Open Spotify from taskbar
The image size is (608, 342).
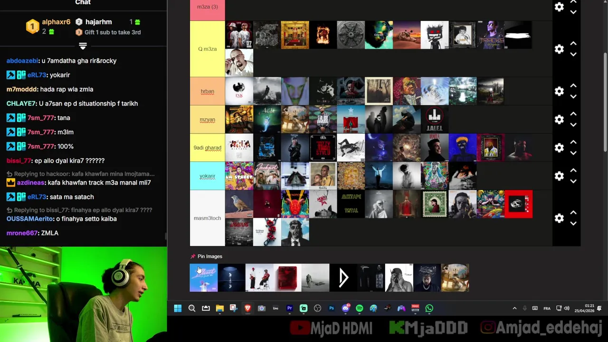(360, 308)
